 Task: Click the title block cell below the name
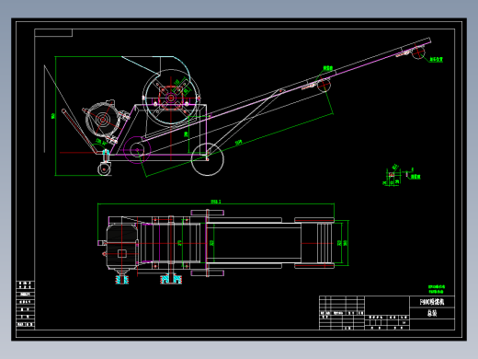click(432, 313)
